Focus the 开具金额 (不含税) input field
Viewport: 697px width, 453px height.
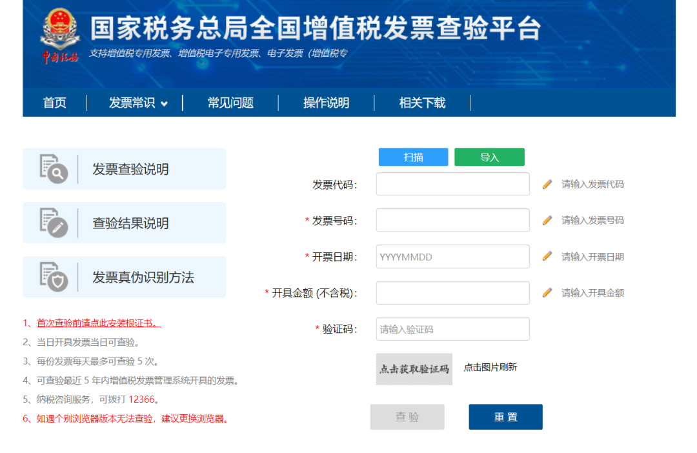[x=453, y=292]
